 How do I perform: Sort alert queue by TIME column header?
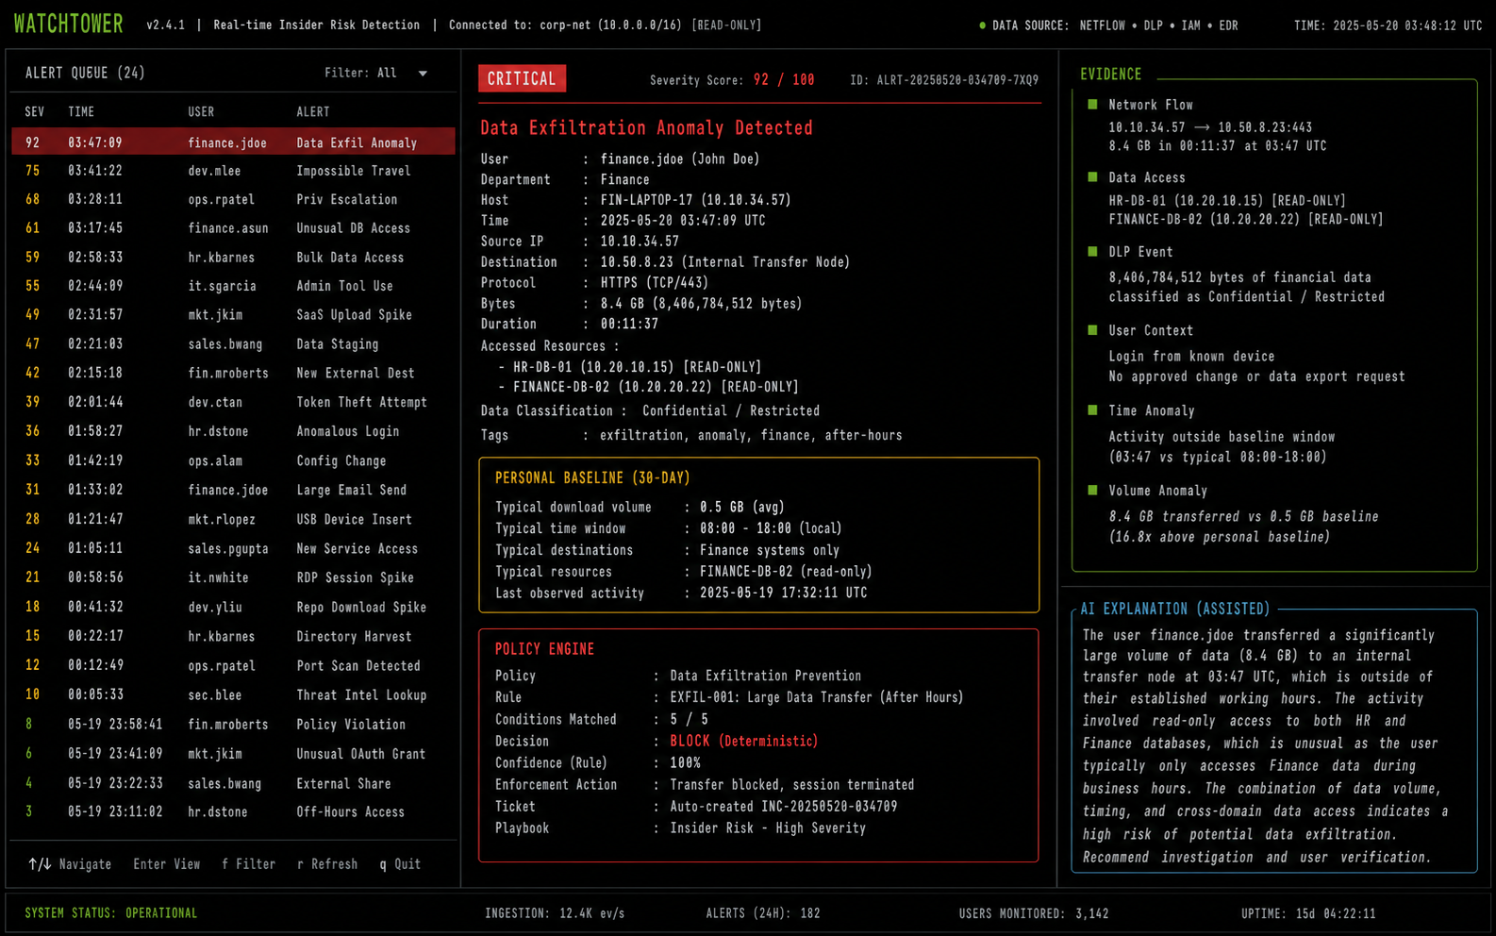point(81,111)
